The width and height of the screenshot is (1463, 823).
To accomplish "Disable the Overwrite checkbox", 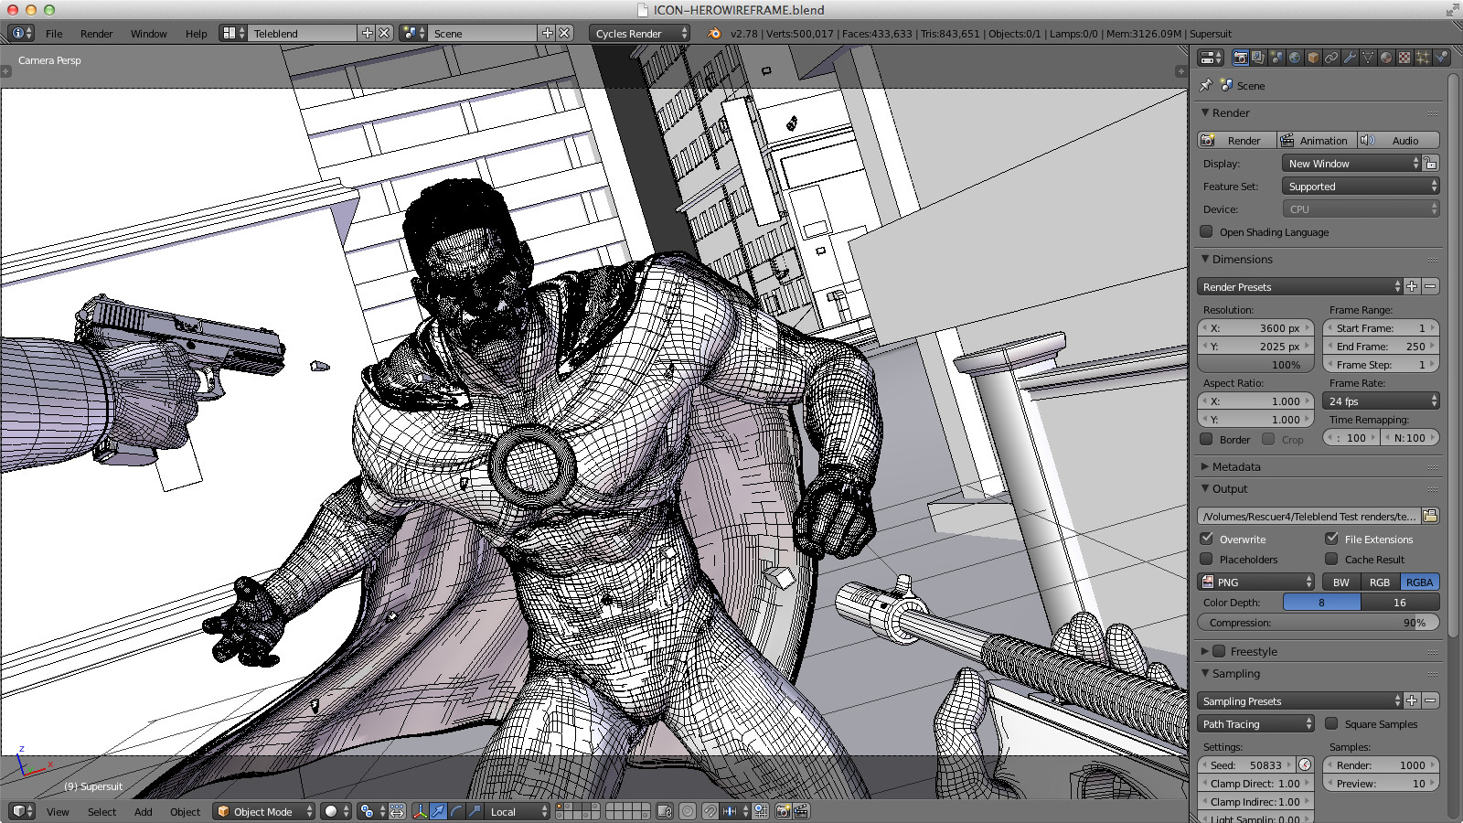I will tap(1207, 539).
